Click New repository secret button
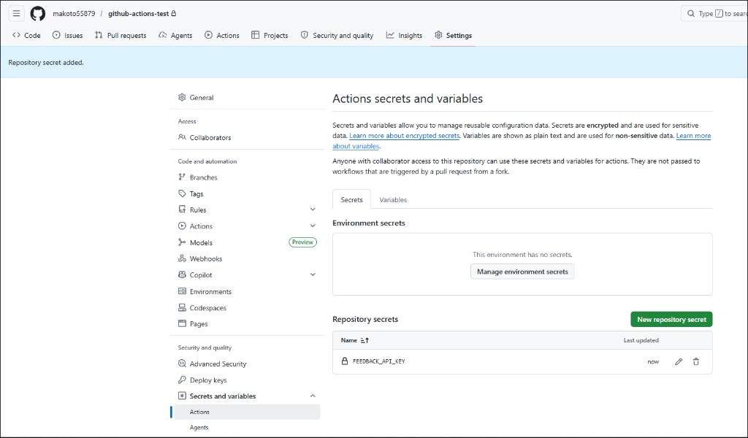 (671, 319)
